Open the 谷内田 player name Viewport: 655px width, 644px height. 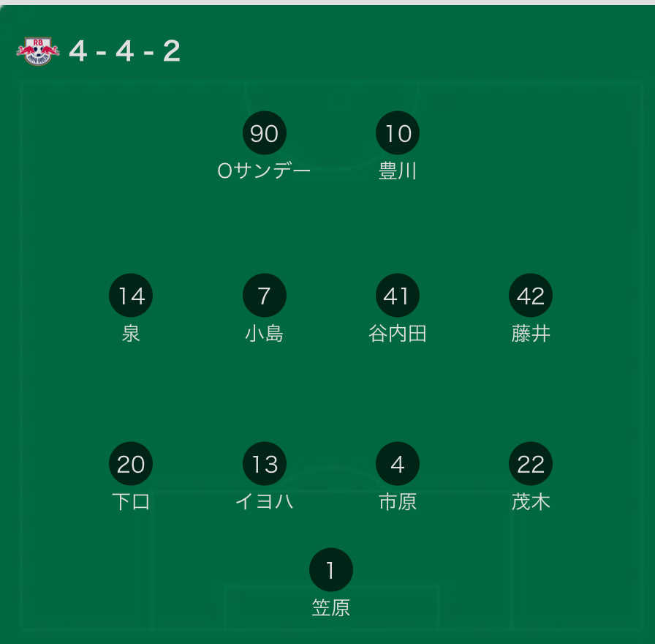(398, 334)
